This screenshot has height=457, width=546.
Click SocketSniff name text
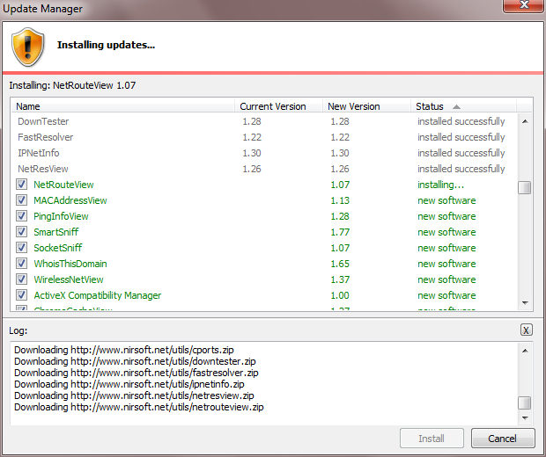click(58, 248)
